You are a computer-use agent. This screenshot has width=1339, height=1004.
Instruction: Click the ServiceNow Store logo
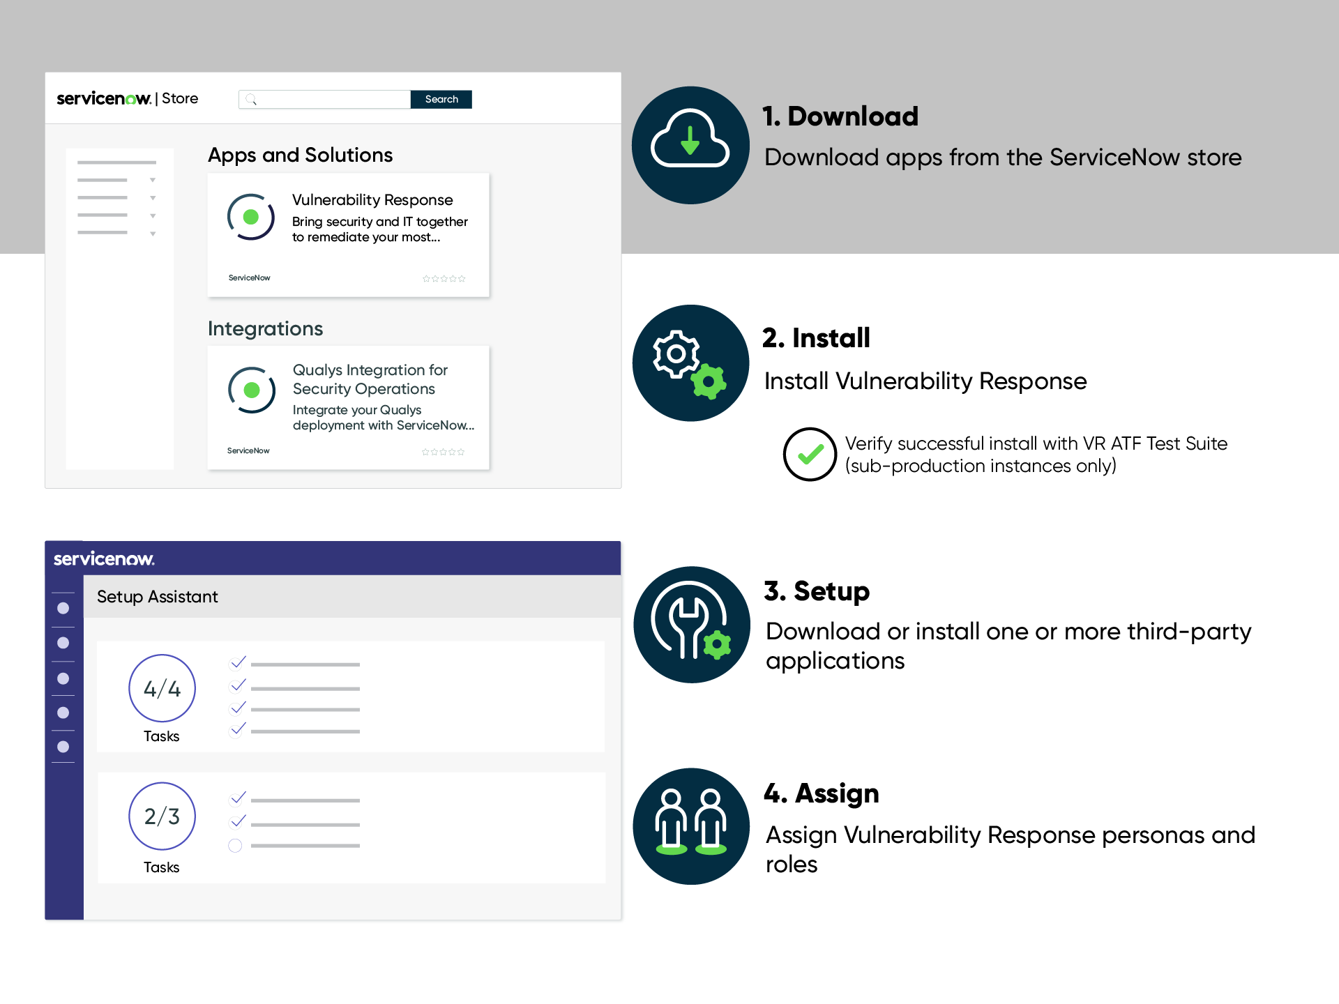click(x=128, y=98)
